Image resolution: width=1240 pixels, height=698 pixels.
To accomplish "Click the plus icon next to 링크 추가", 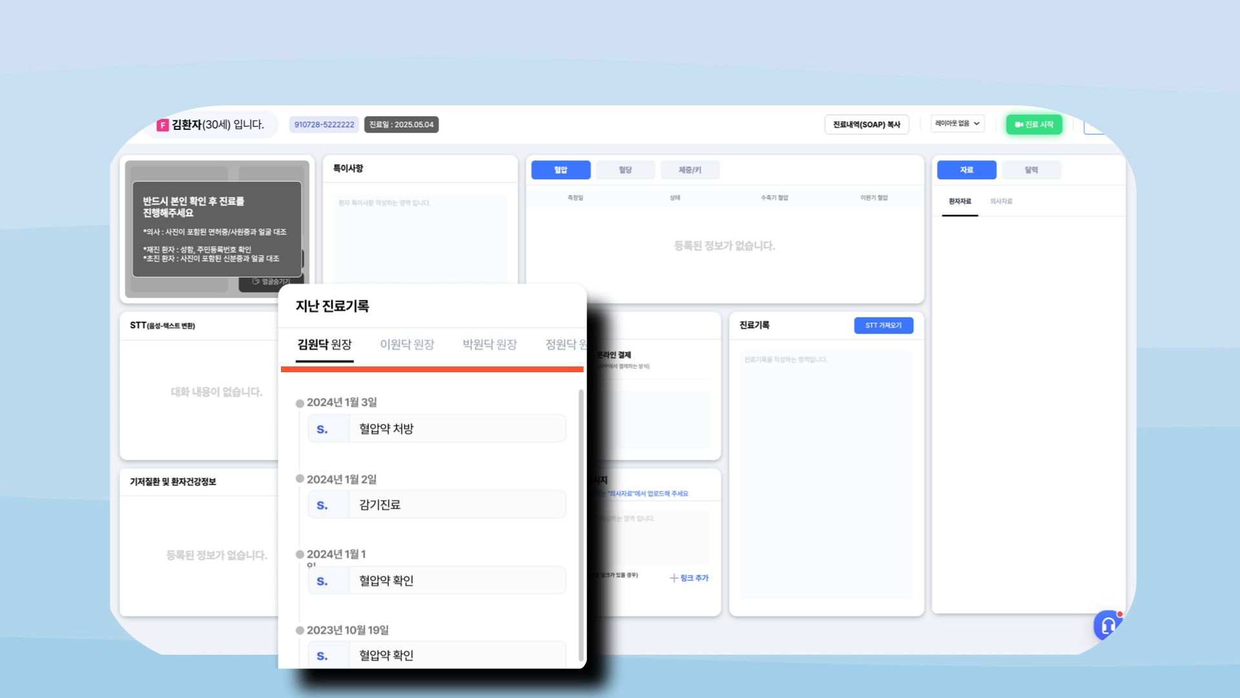I will pyautogui.click(x=674, y=578).
